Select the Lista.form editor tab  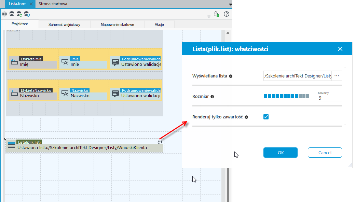pos(18,4)
